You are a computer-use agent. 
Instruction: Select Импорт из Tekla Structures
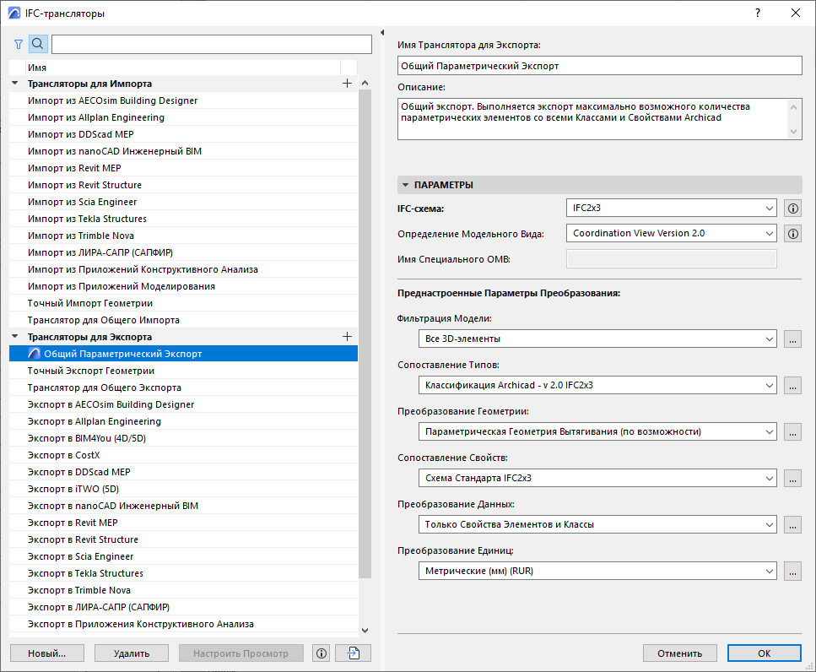(183, 219)
